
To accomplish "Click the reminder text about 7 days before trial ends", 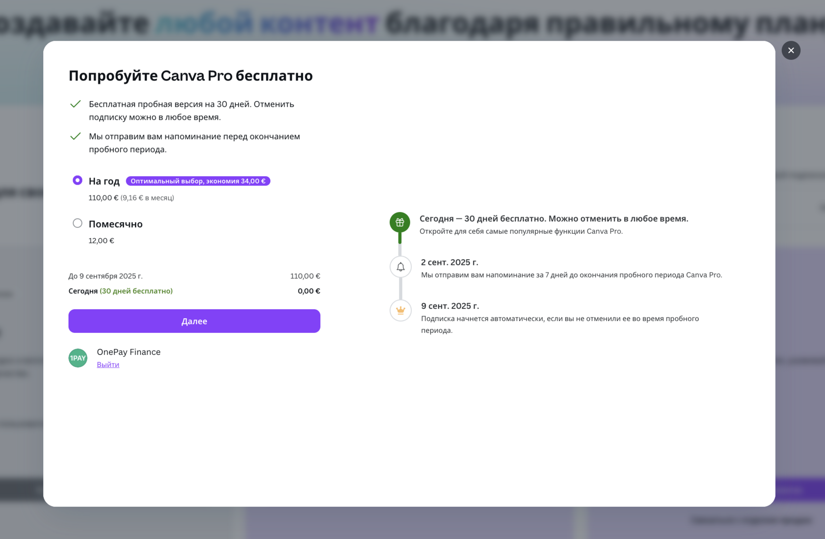I will point(572,275).
